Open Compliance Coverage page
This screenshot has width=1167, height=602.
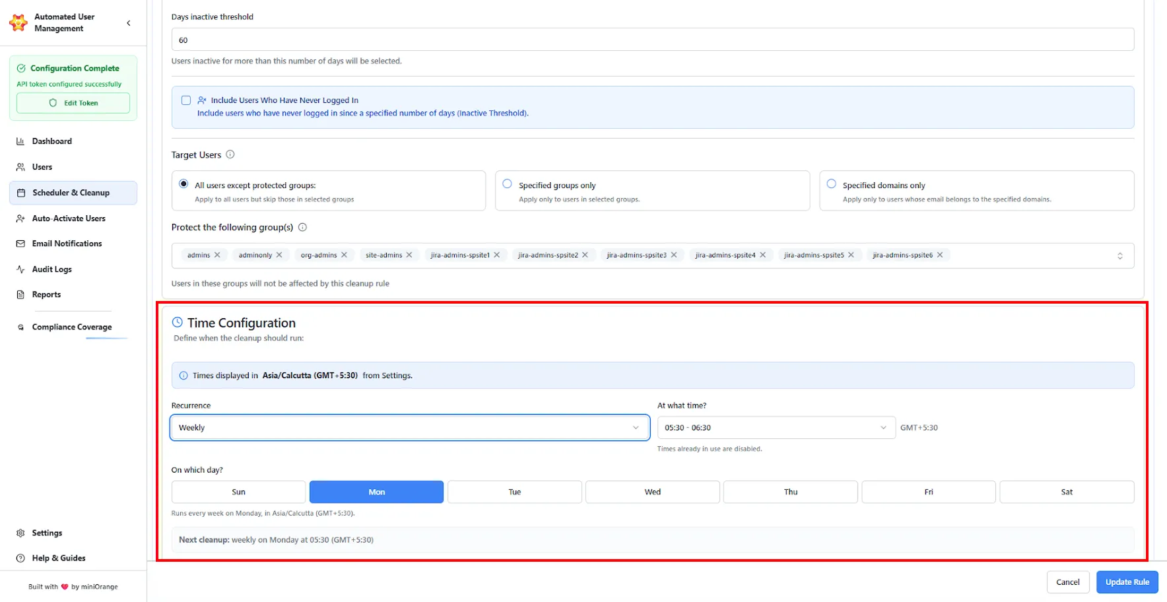(73, 327)
